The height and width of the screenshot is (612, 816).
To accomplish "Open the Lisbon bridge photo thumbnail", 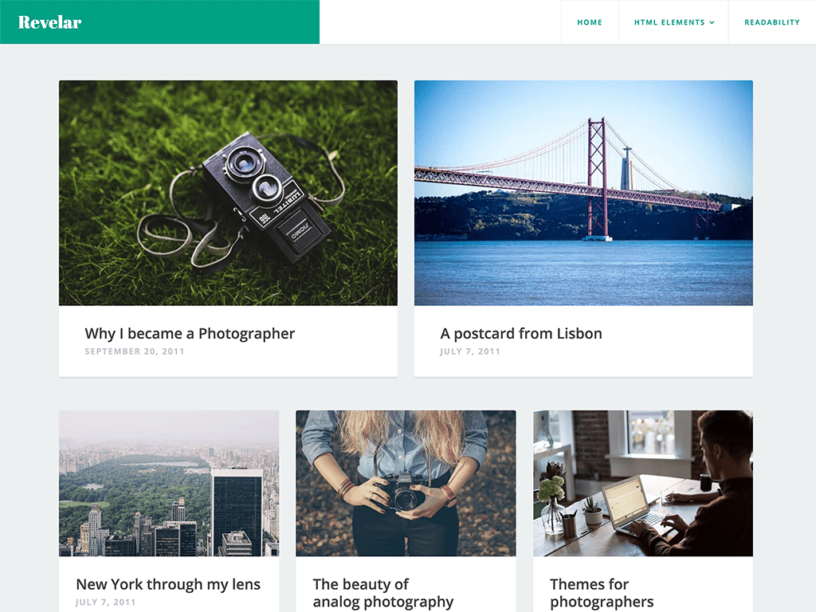I will click(x=583, y=193).
